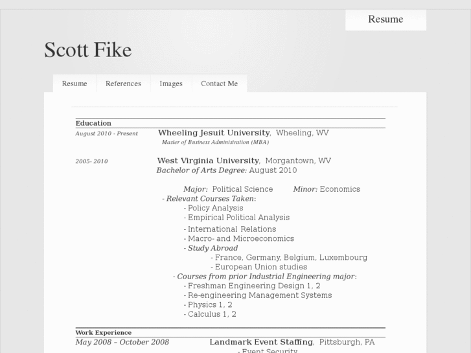The image size is (471, 353).
Task: Click the Scott Fike site title
Action: [x=87, y=50]
